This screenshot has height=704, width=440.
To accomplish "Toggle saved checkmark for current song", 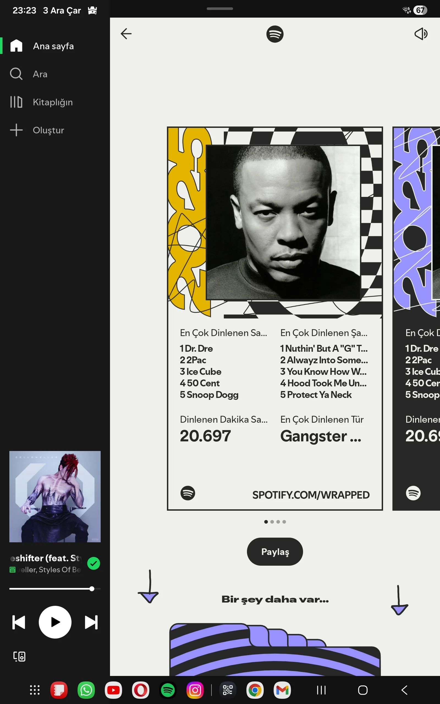I will click(x=94, y=563).
